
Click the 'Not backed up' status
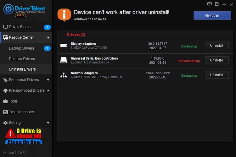click(189, 61)
